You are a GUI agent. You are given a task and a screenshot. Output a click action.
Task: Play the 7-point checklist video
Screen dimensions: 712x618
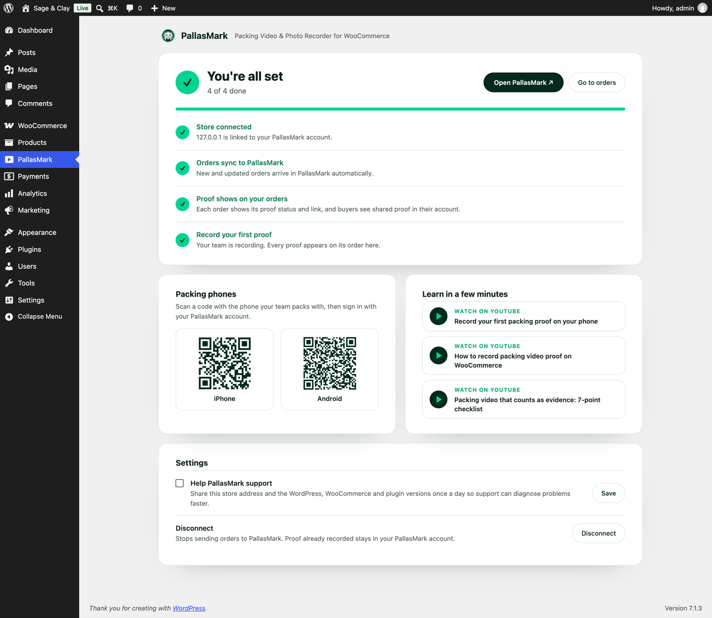pos(523,399)
